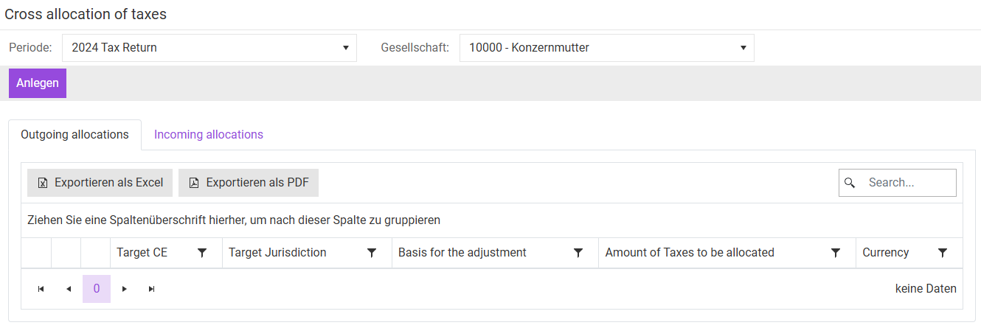Open filter for Target Jurisdiction column

click(x=372, y=253)
